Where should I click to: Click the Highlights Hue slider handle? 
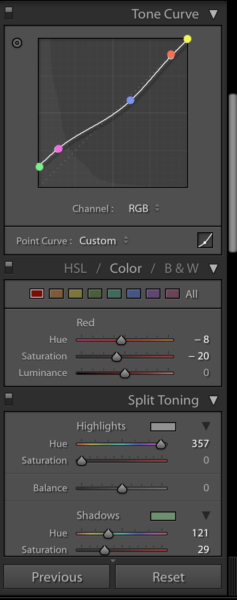(x=160, y=444)
